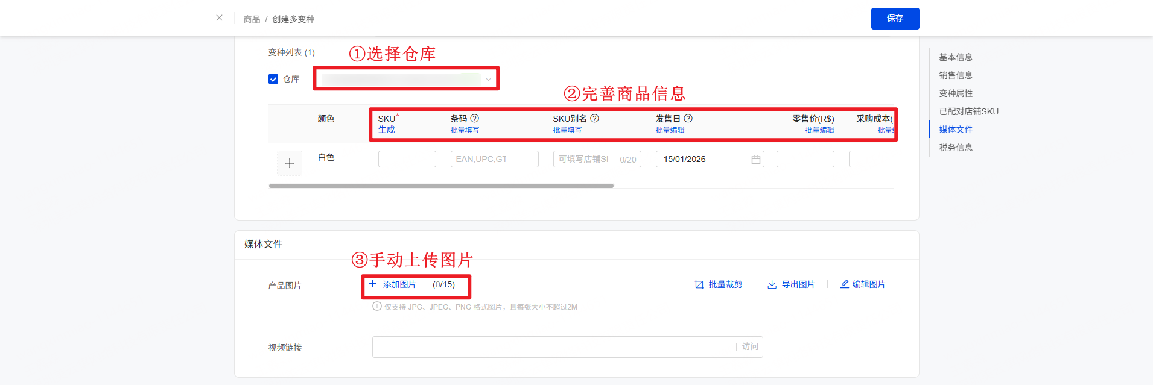Open the 仓库 warehouse dropdown
Viewport: 1153px width, 385px height.
click(x=406, y=79)
